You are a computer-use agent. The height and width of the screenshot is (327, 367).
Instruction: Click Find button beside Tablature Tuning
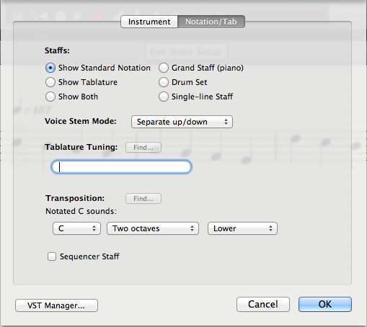[143, 147]
